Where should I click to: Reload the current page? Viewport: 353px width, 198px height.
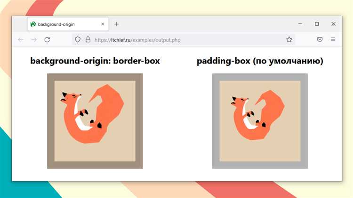coord(47,40)
